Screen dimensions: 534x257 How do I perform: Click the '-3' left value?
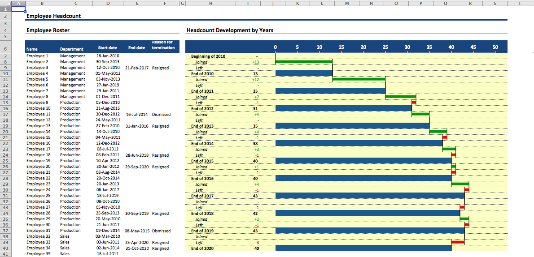pyautogui.click(x=257, y=242)
